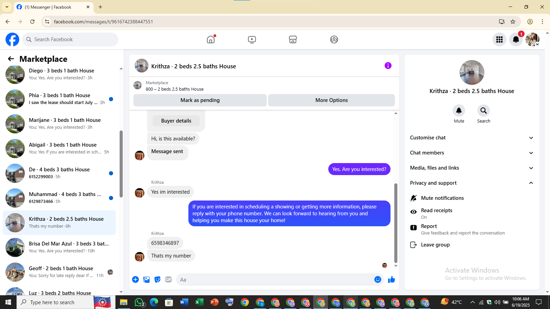
Task: Open the Brisa Del Mar Azul conversation
Action: tap(59, 247)
